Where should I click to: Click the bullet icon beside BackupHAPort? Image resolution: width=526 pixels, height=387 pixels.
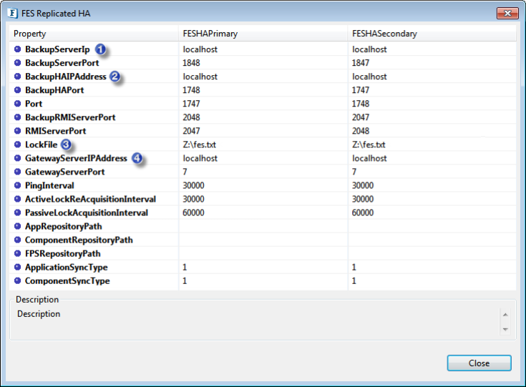[18, 90]
